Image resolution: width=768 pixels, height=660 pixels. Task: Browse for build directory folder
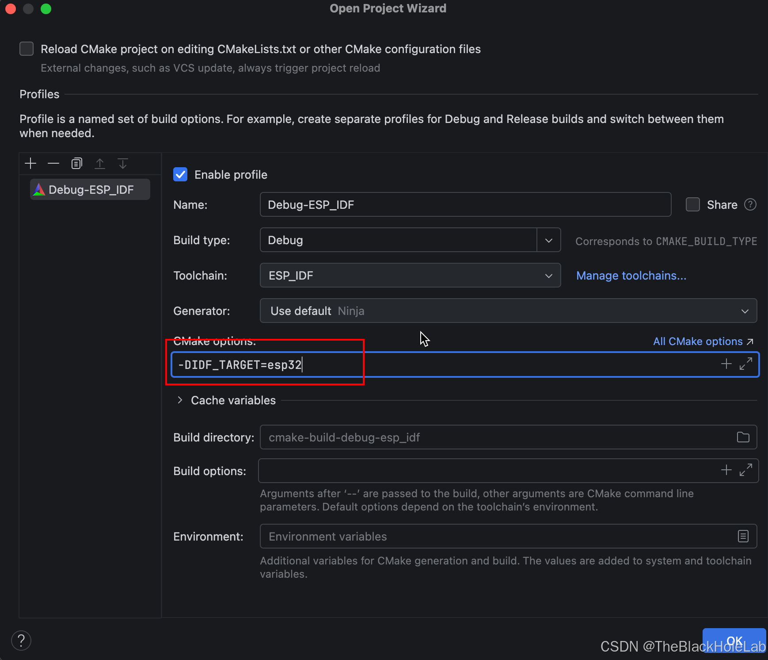tap(743, 437)
